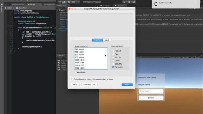This screenshot has width=203, height=114.
Task: Open the PlayerController editor tab
Action: coord(18,5)
